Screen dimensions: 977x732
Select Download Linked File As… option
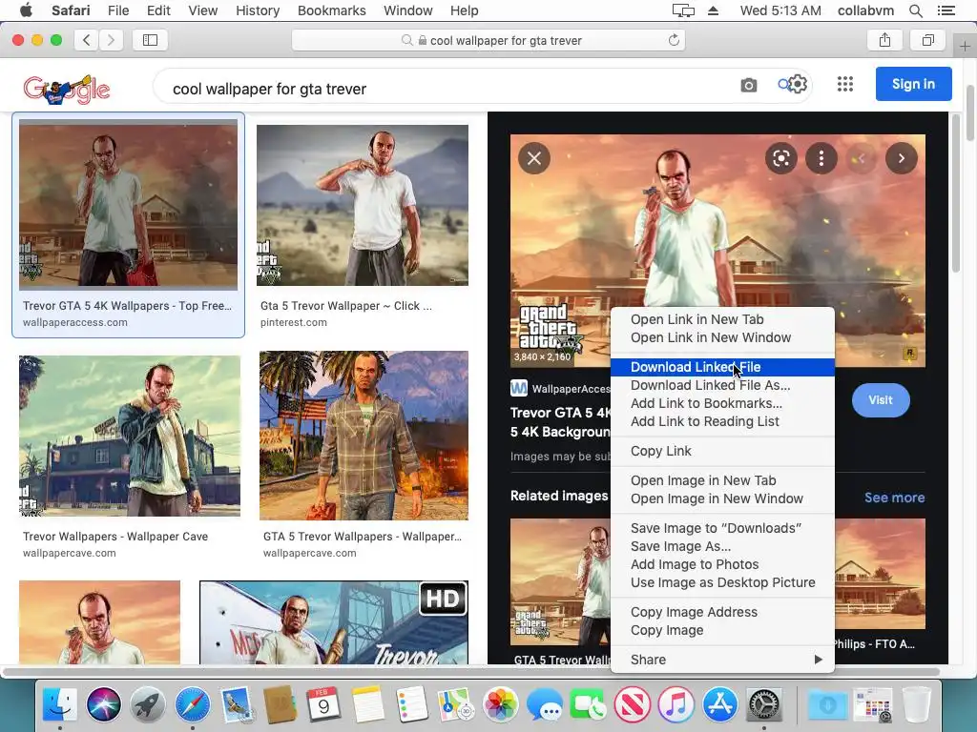[x=722, y=385]
